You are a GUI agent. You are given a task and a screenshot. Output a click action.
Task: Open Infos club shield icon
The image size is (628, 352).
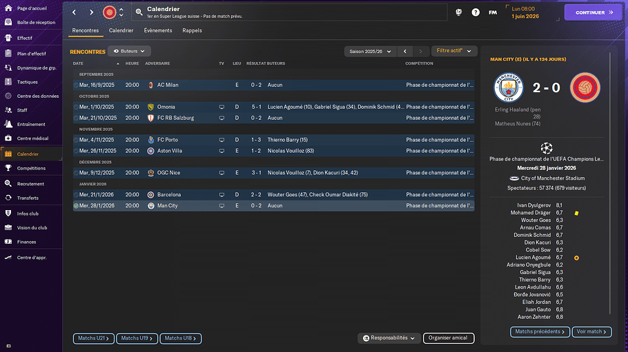point(8,214)
